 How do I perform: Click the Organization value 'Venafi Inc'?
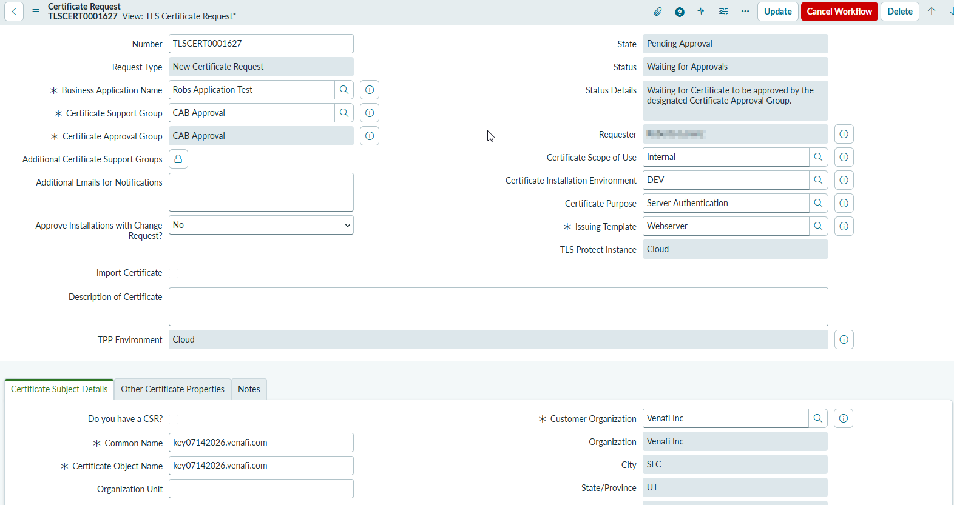click(x=735, y=441)
